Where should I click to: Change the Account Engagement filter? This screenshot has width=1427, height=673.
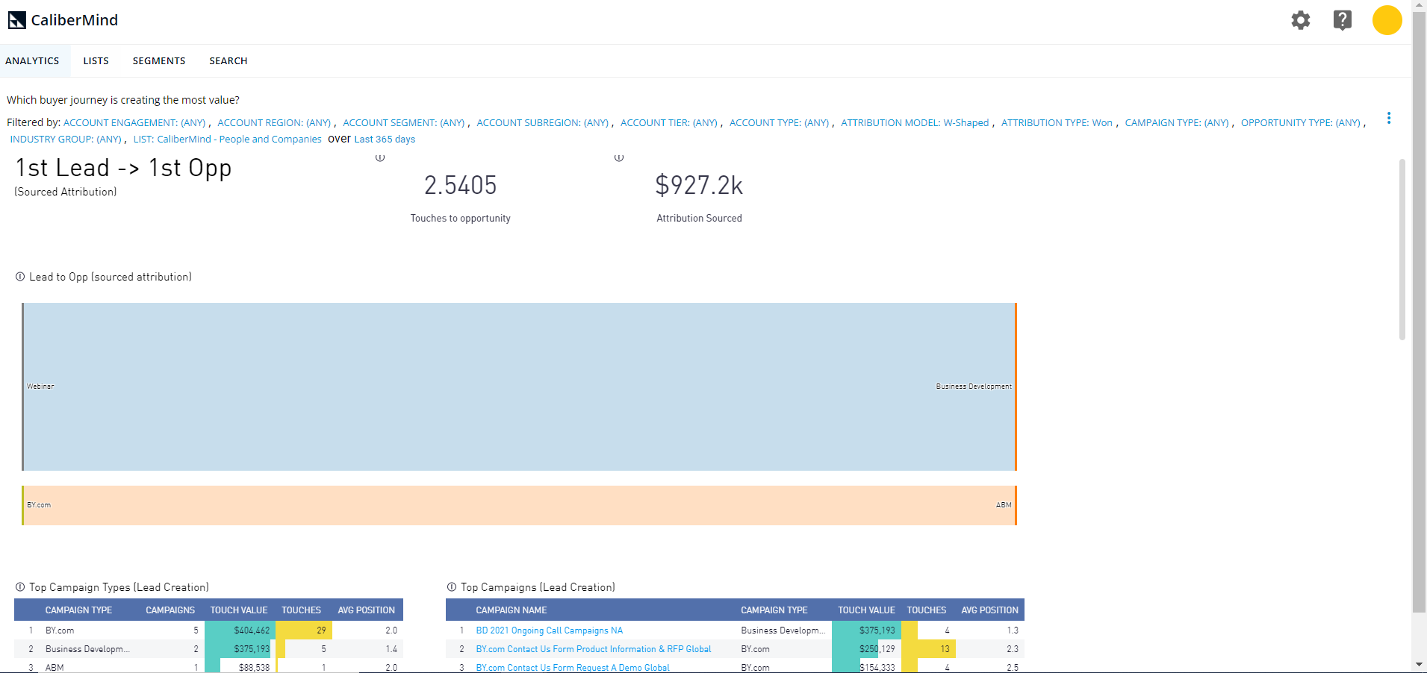pyautogui.click(x=134, y=123)
